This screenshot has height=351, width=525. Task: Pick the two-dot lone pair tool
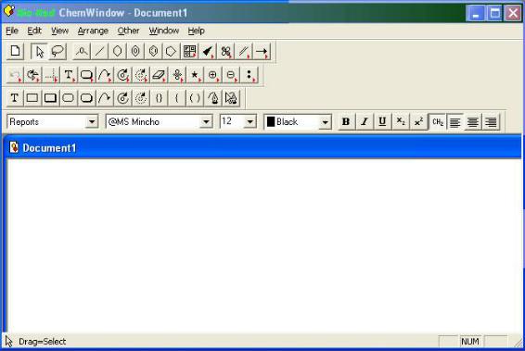coord(250,75)
